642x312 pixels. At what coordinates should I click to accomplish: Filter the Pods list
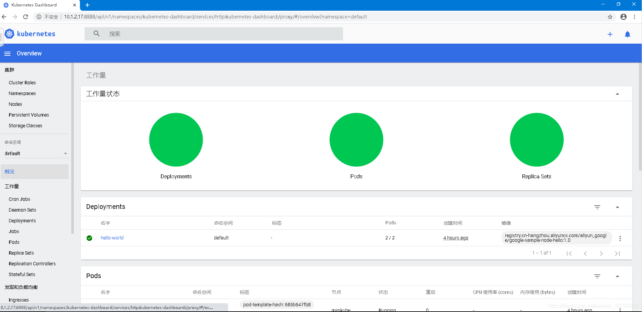[x=597, y=276]
